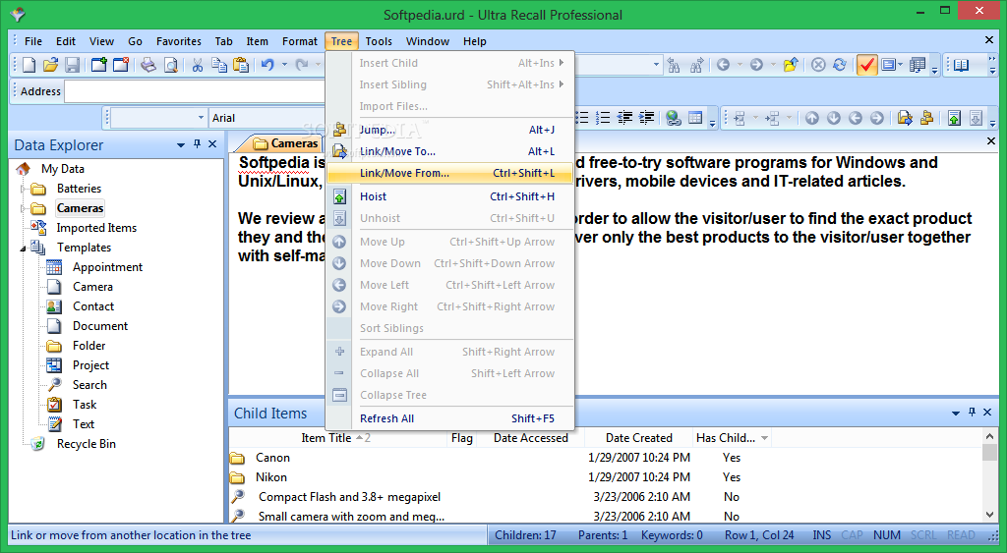
Task: Click the New document toolbar icon
Action: click(x=29, y=65)
